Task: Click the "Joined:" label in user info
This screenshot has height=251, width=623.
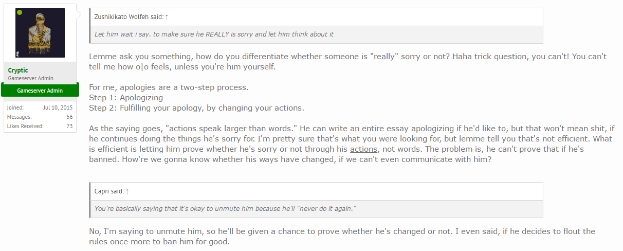Action: [x=16, y=108]
